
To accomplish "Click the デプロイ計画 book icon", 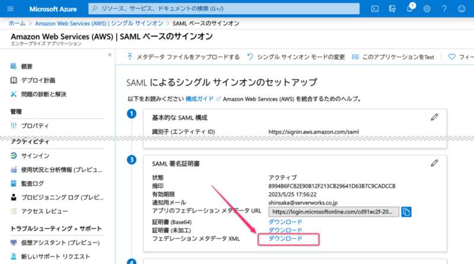I will pyautogui.click(x=14, y=80).
